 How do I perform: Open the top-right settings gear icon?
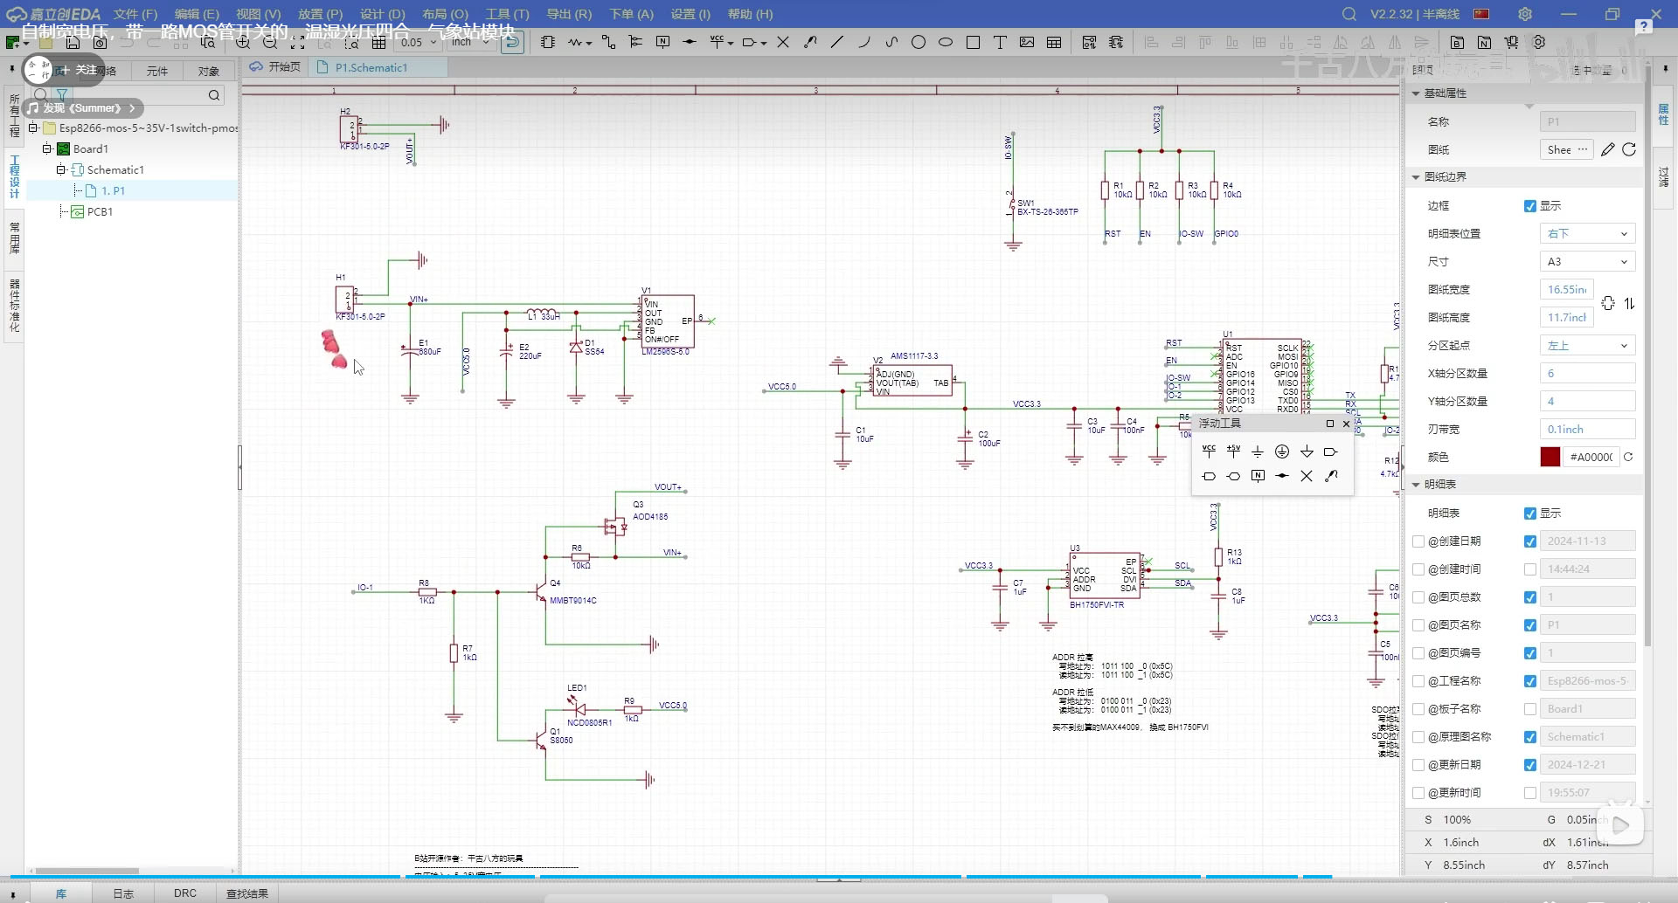click(1525, 14)
